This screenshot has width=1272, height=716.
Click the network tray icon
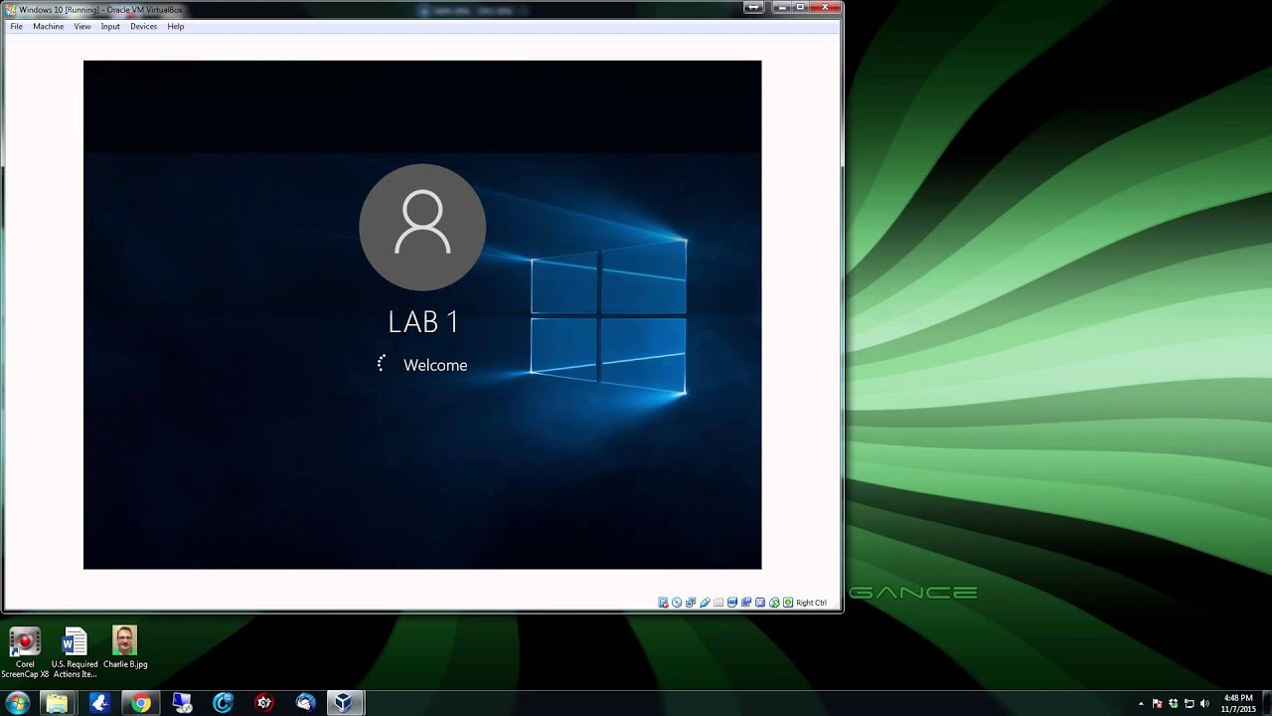[1190, 703]
